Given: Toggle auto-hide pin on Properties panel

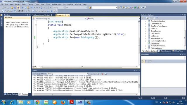Looking at the screenshot, I should (183, 55).
